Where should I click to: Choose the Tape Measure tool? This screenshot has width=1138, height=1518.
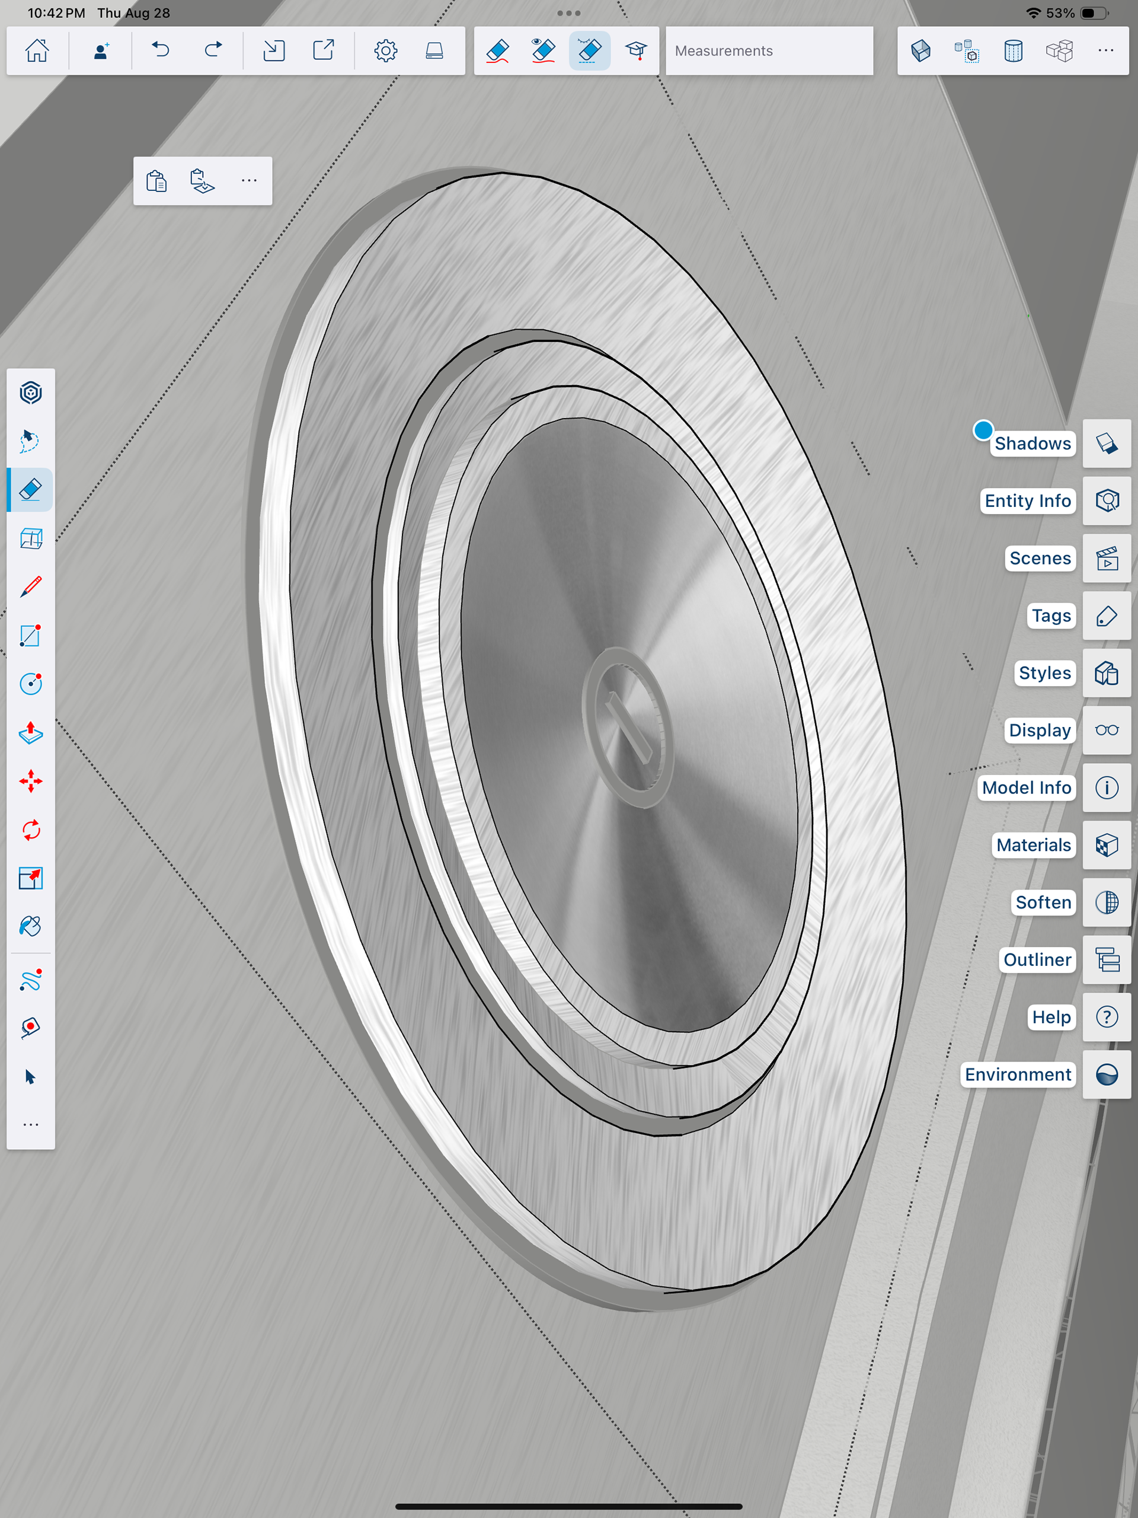tap(30, 1028)
